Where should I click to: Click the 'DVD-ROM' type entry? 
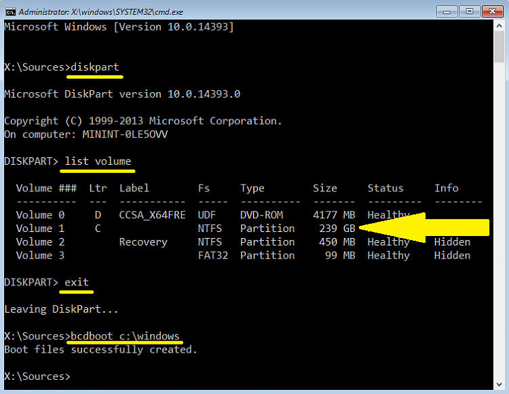coord(261,215)
